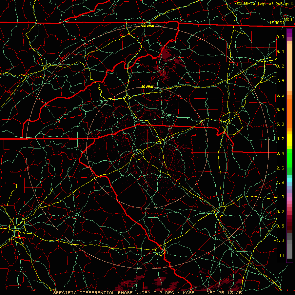Click the pink band of the color scale

(289, 199)
